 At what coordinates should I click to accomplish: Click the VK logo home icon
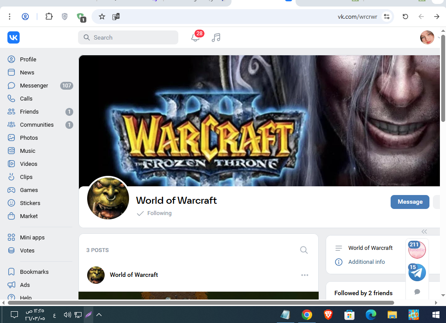click(14, 37)
